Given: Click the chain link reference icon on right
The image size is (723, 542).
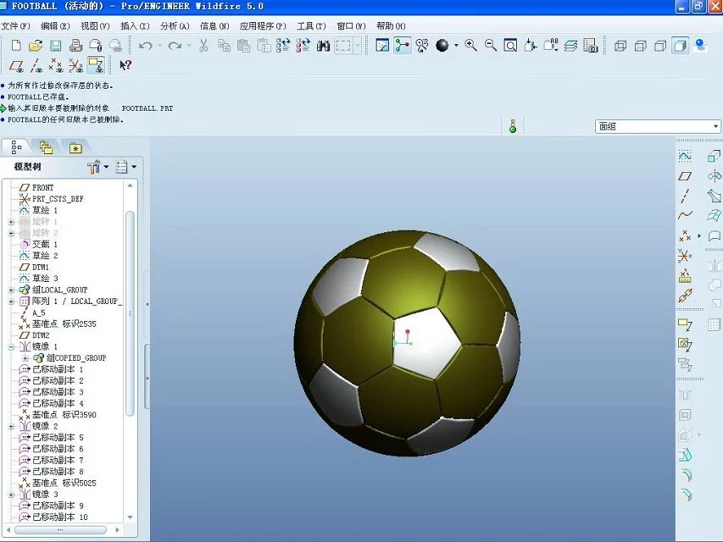Looking at the screenshot, I should coord(685,296).
